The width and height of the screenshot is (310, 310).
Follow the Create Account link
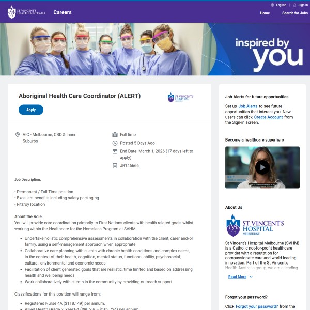tap(268, 117)
